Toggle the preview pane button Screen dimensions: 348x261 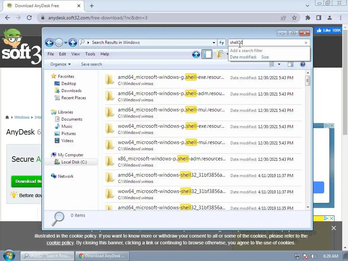click(x=291, y=64)
